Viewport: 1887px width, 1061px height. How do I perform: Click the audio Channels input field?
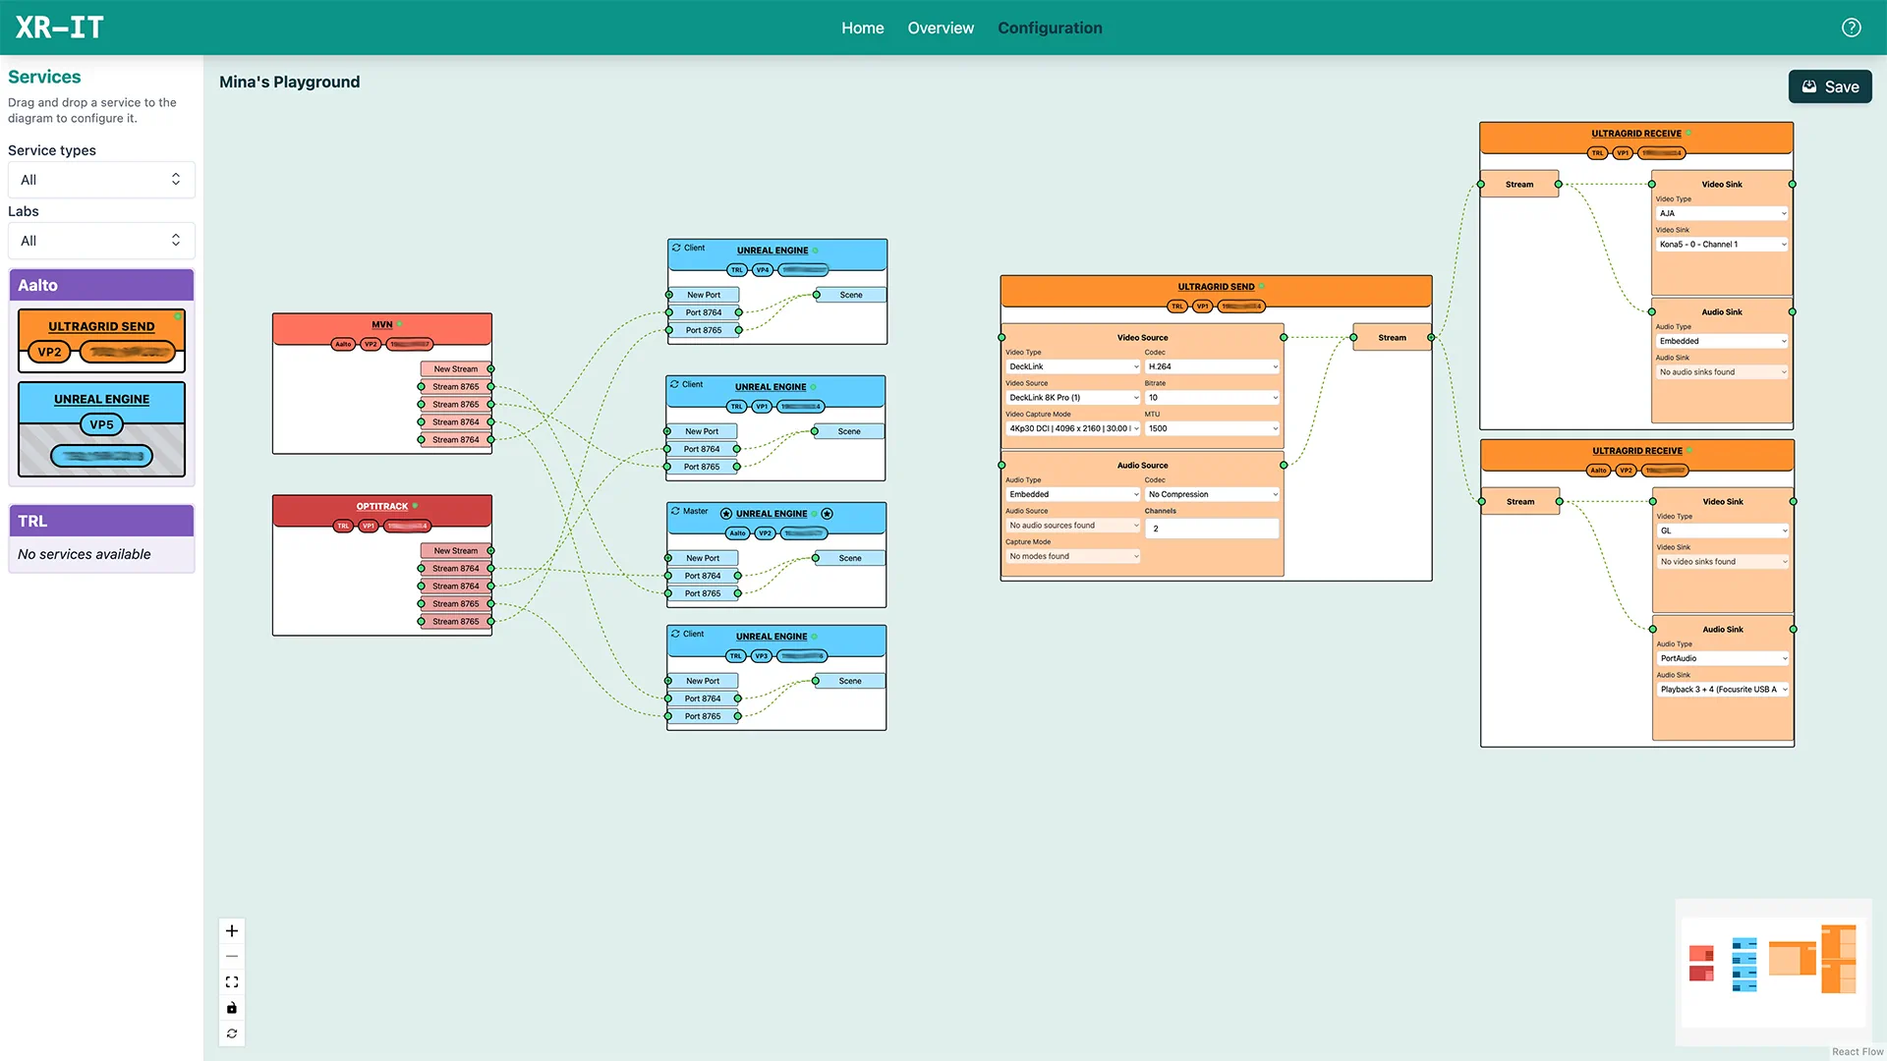(x=1213, y=529)
